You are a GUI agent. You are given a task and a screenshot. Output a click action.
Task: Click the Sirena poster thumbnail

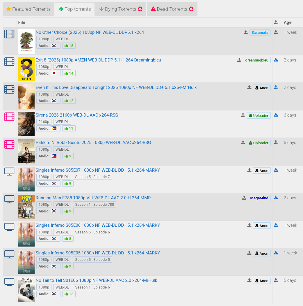[26, 124]
